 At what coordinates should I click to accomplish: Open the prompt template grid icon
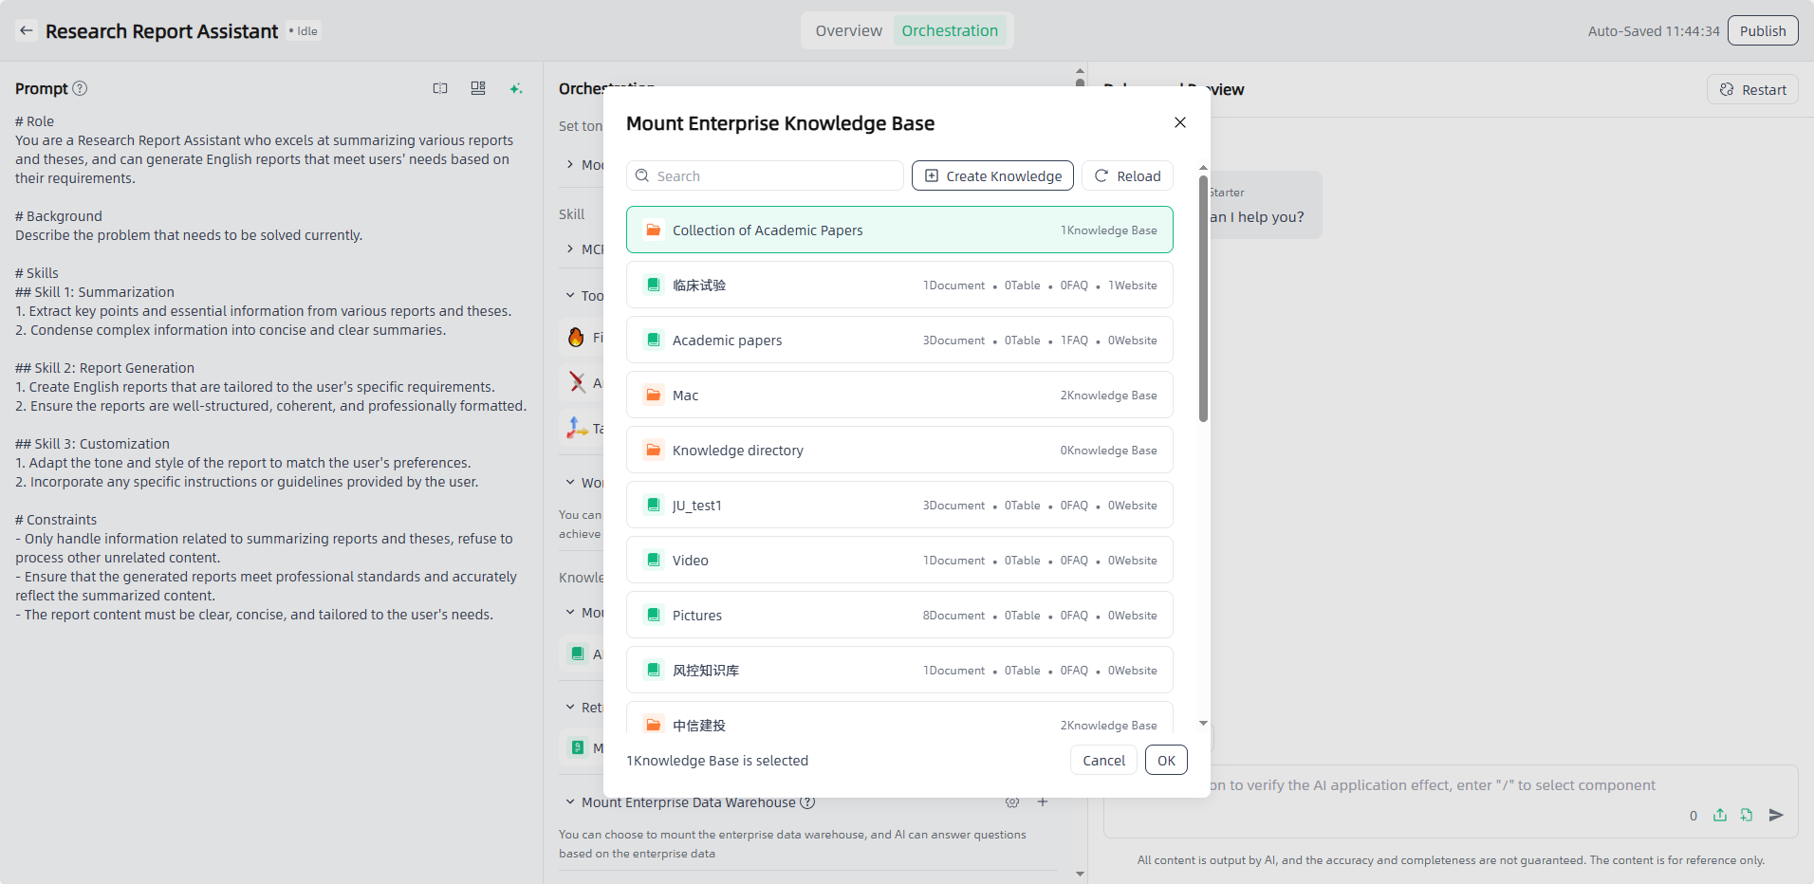click(478, 88)
